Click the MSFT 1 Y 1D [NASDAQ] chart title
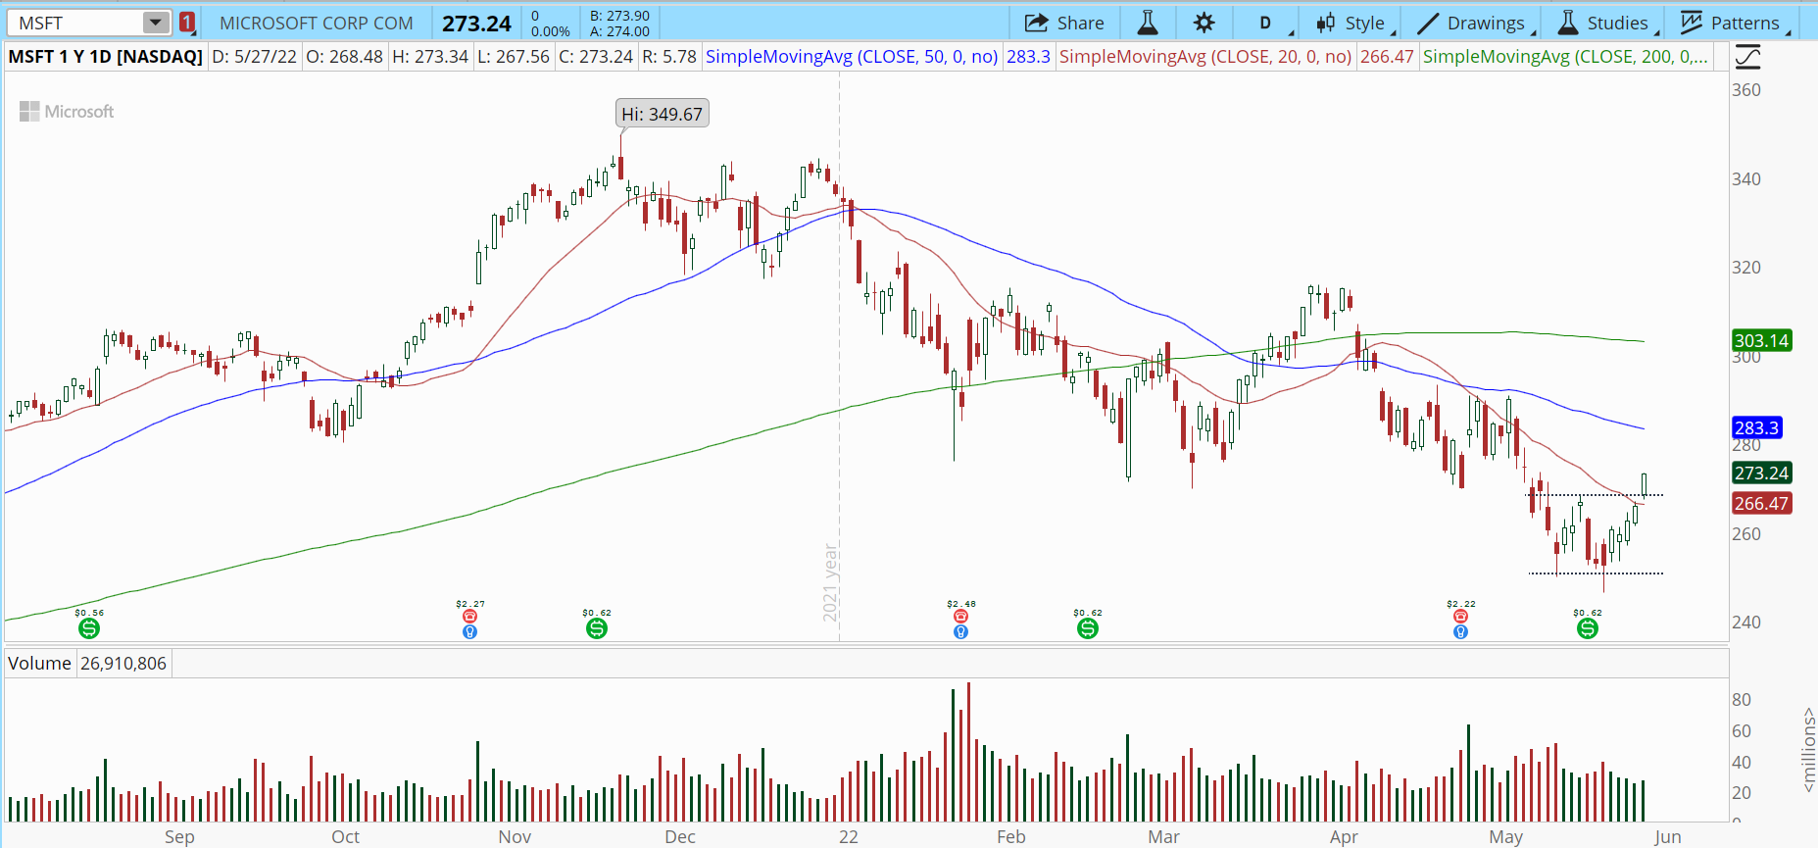 pyautogui.click(x=105, y=57)
